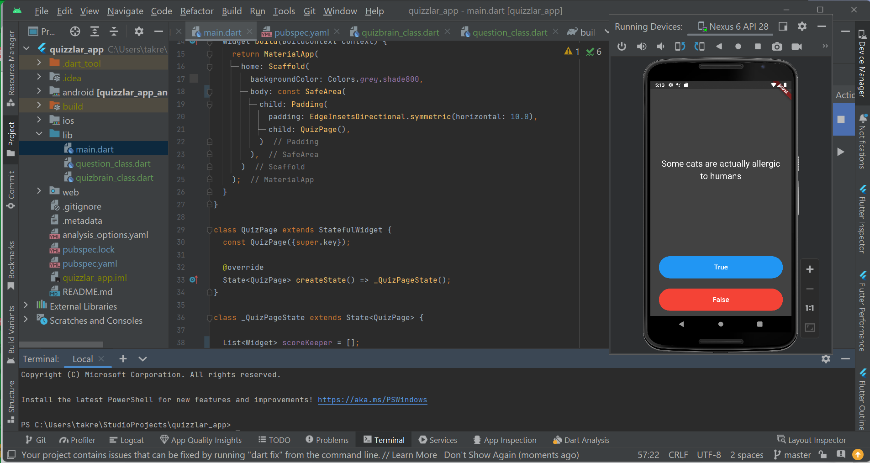Collapse the lib folder
The height and width of the screenshot is (463, 870).
coord(39,134)
